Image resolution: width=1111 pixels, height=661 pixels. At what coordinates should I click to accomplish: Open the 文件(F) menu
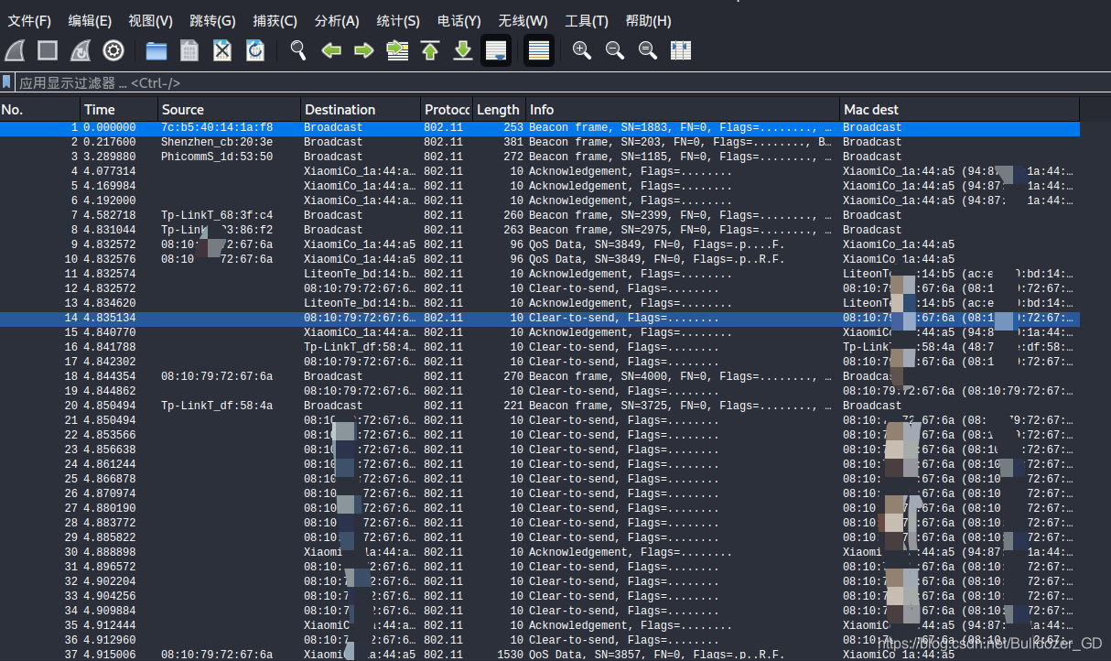29,20
